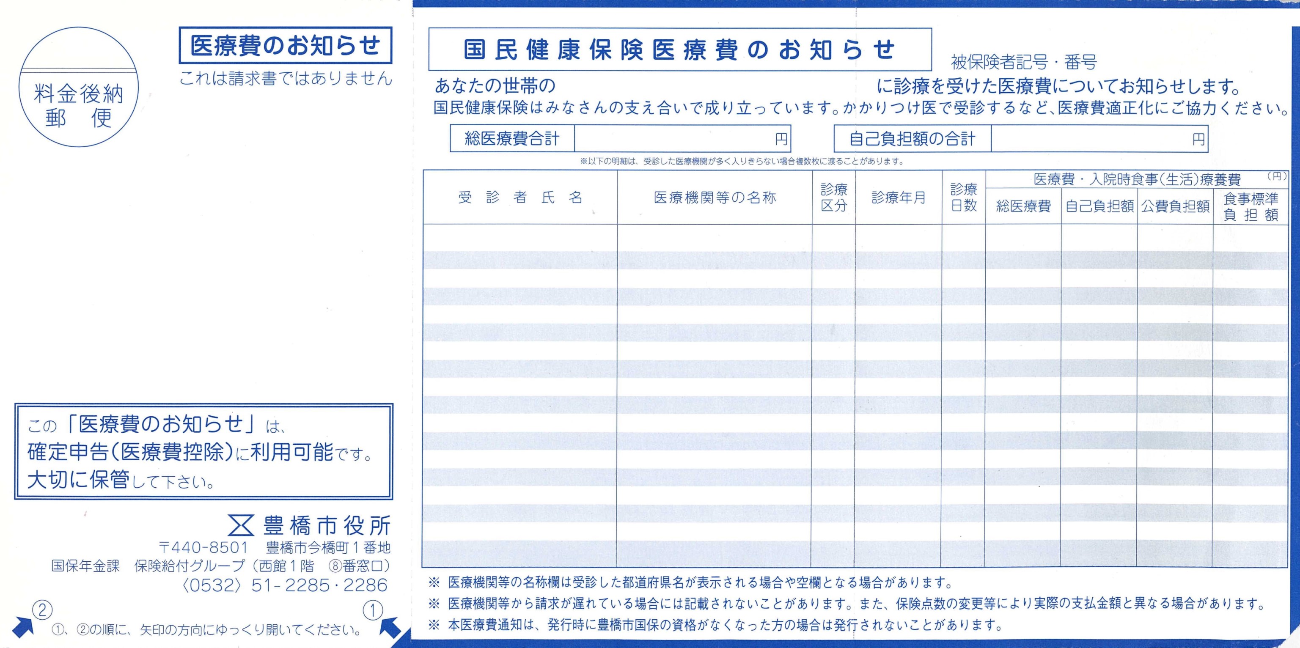Click the 自己負担額 sub-column header
Viewport: 1300px width, 648px height.
click(x=1099, y=206)
